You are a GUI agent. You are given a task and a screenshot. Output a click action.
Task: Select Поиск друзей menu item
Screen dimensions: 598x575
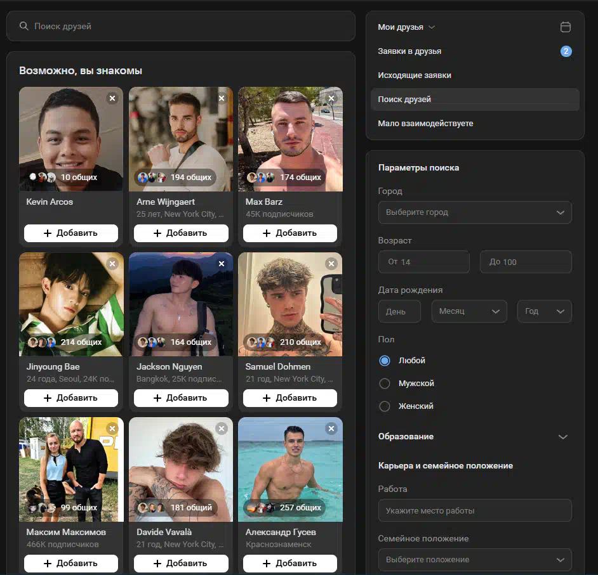[475, 100]
